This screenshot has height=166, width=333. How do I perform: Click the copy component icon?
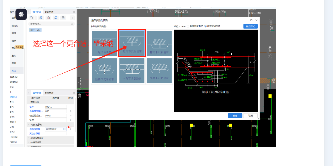click(41, 18)
